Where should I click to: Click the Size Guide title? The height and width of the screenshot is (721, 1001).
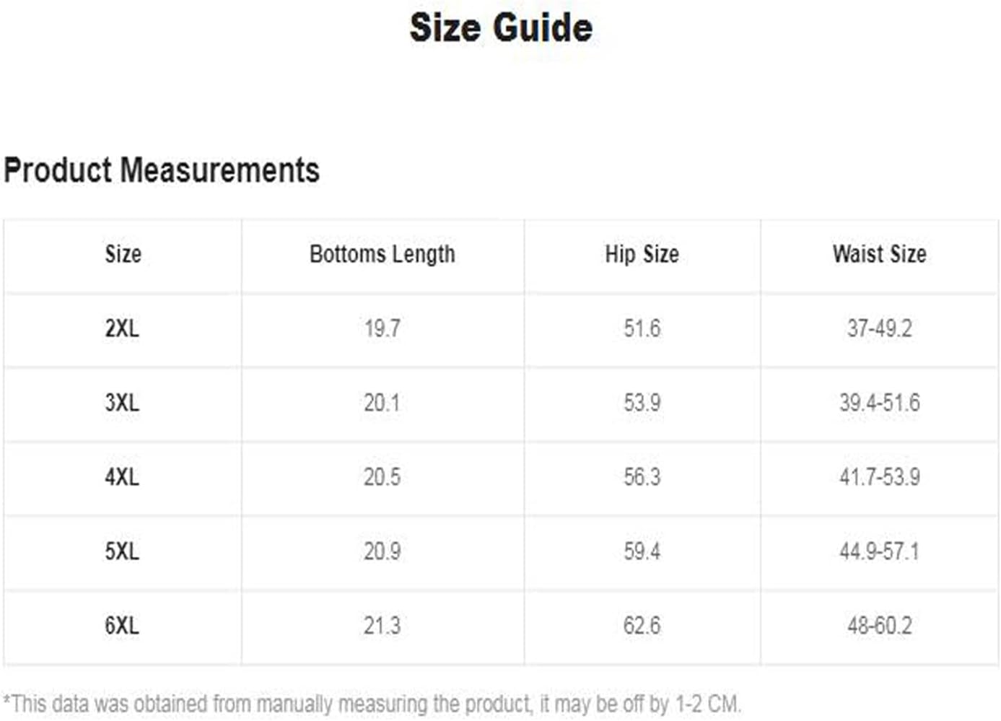501,28
